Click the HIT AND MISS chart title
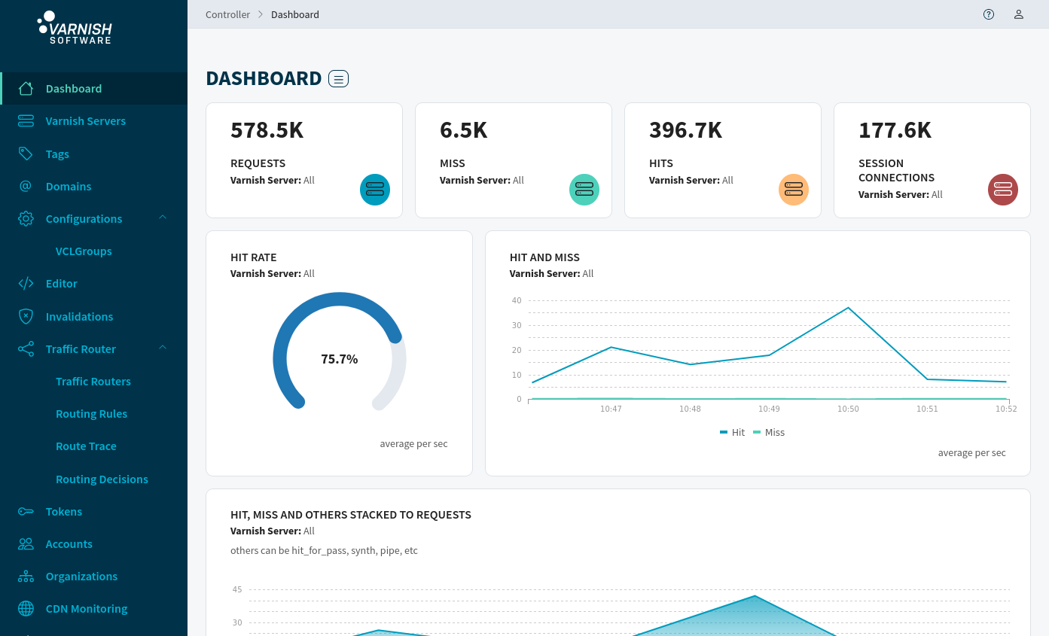 click(544, 257)
